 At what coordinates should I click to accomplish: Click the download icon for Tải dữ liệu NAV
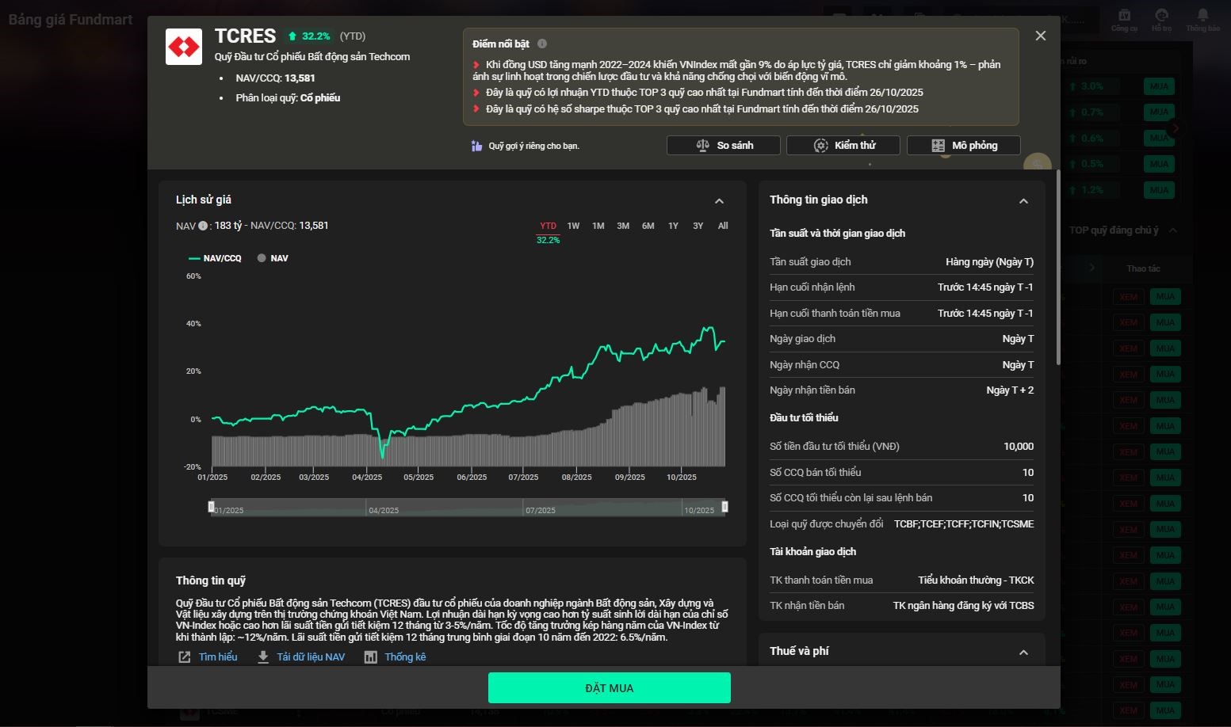263,657
